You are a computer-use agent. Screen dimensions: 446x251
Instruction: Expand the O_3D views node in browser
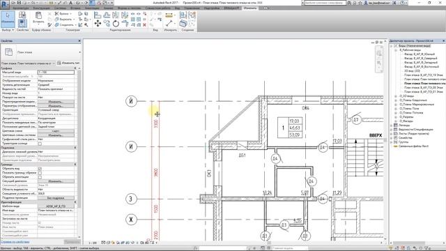point(396,96)
